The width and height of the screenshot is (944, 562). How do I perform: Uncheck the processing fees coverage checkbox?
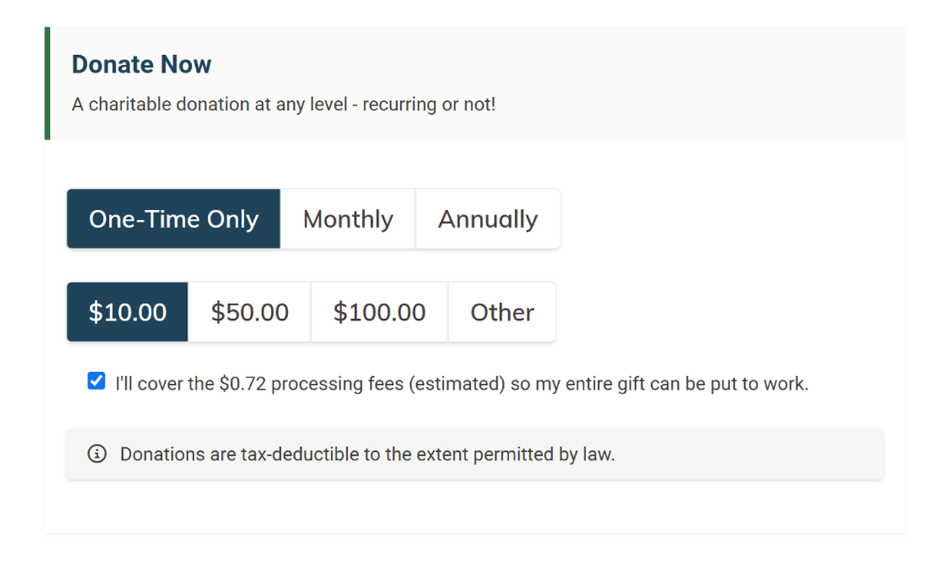pos(96,381)
